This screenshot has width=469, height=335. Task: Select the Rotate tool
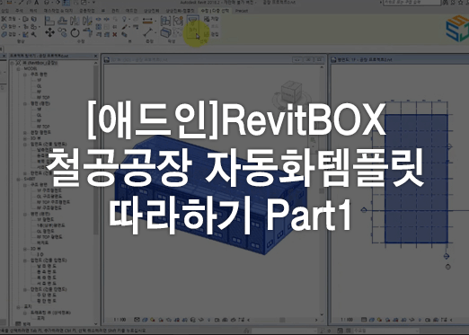[75, 32]
